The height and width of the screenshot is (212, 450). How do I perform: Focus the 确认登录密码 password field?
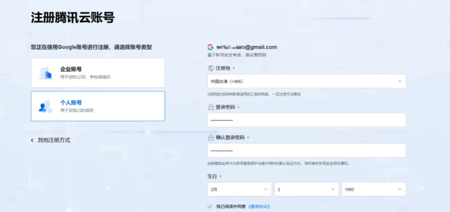click(306, 150)
